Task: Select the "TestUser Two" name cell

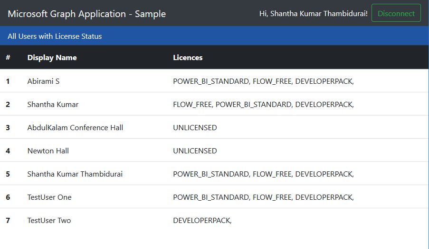Action: coord(49,220)
